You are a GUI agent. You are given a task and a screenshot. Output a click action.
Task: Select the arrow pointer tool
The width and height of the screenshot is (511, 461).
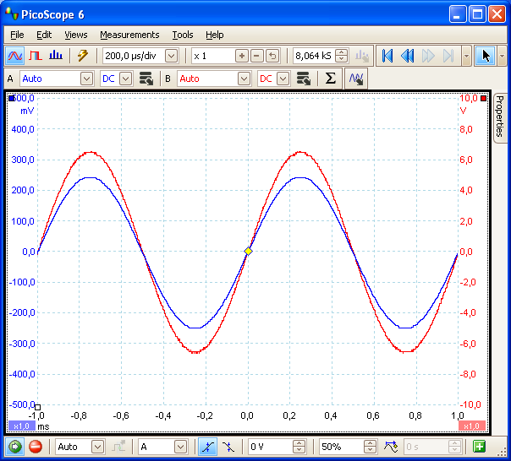click(x=485, y=56)
